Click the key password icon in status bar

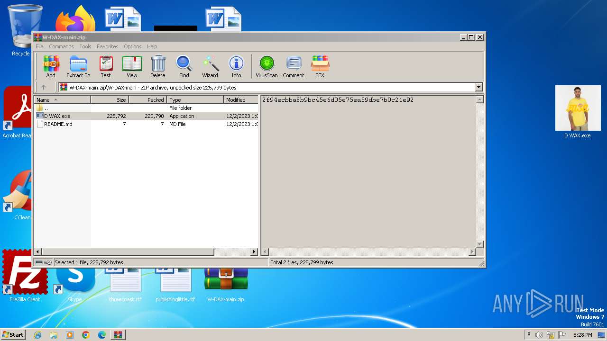click(x=48, y=262)
